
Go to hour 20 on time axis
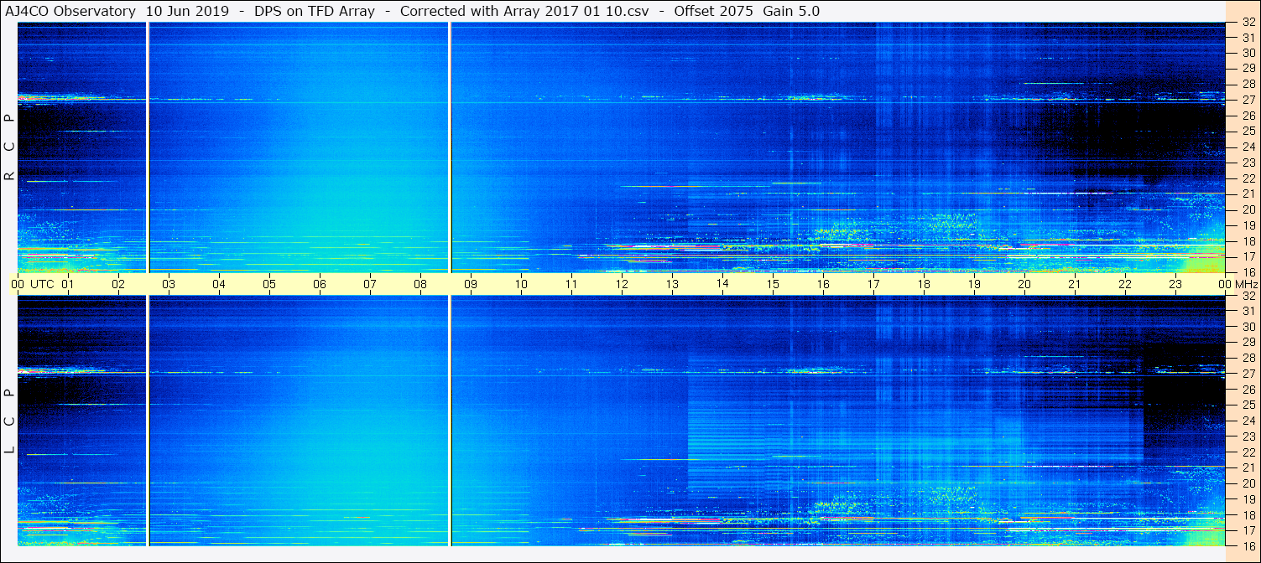pyautogui.click(x=1024, y=284)
